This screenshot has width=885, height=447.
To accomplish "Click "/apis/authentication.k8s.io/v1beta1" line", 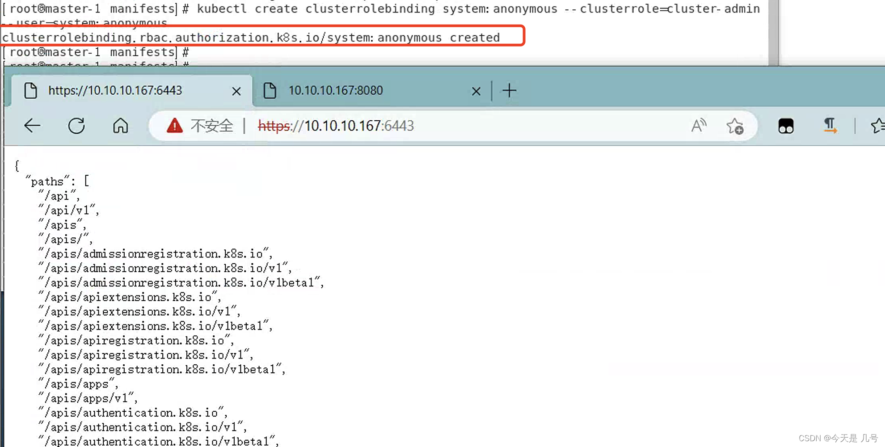I will [x=159, y=441].
